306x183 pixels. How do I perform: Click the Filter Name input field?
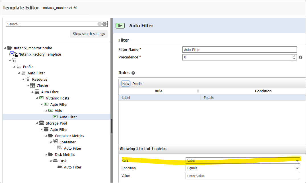click(x=239, y=50)
